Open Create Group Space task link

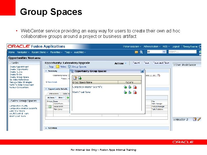point(19,77)
